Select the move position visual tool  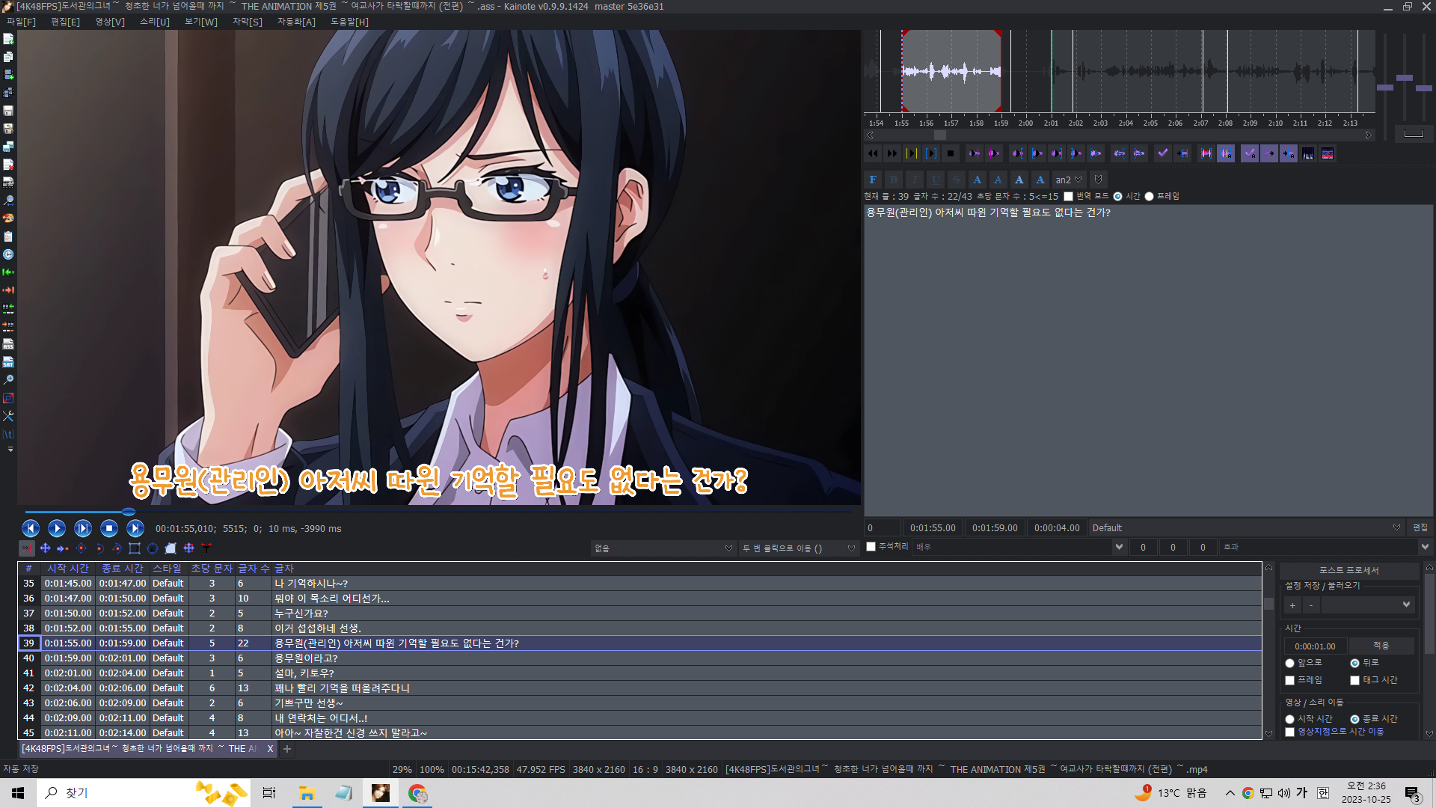pyautogui.click(x=46, y=548)
